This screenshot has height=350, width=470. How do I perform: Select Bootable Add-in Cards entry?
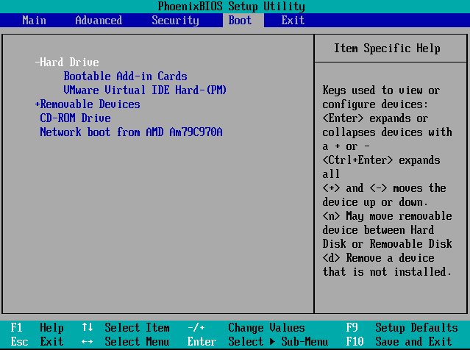125,76
